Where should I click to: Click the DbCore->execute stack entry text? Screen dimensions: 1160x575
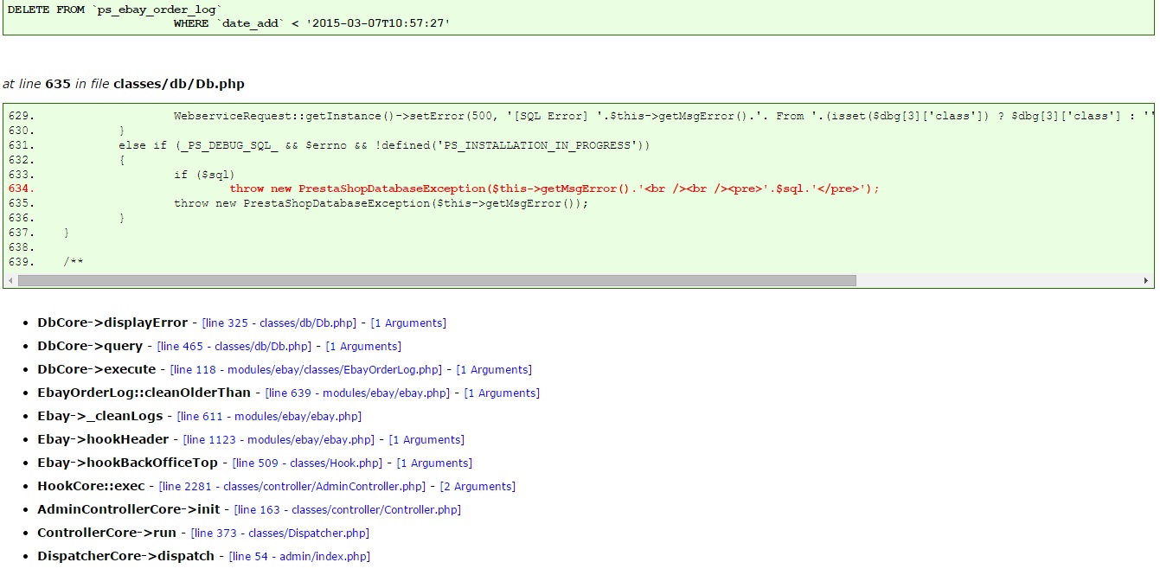[x=97, y=369]
